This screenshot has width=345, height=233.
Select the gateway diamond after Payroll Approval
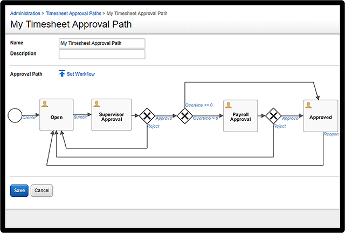pos(273,115)
